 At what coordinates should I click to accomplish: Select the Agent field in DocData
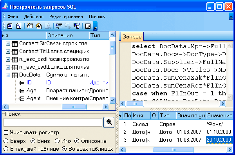point(33,98)
